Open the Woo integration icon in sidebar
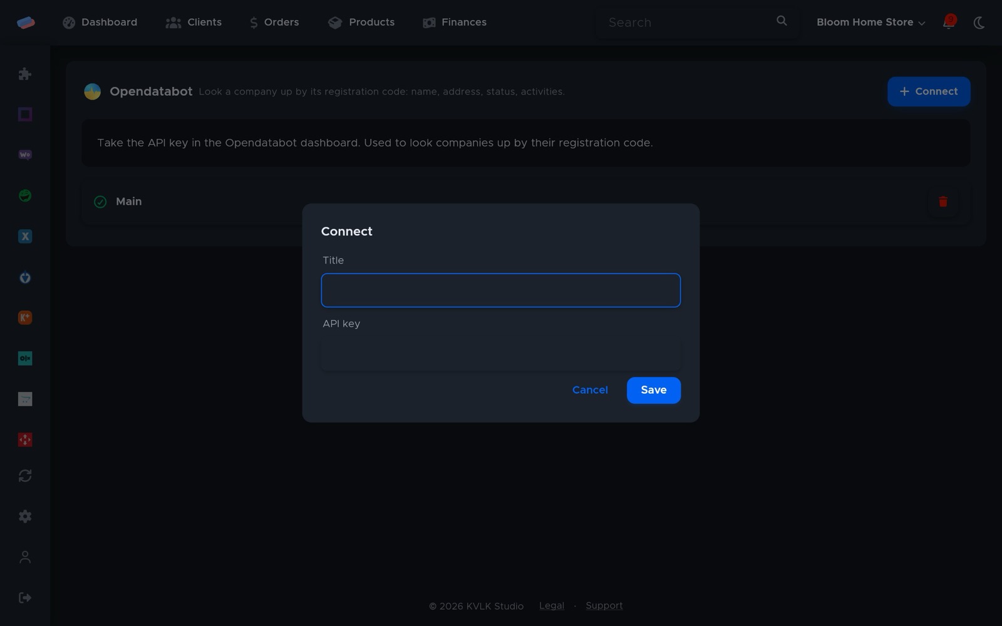 25,155
